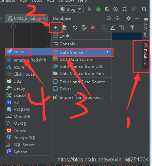Open data source properties wrench icon
Screen dimensions: 152x166
tap(84, 28)
